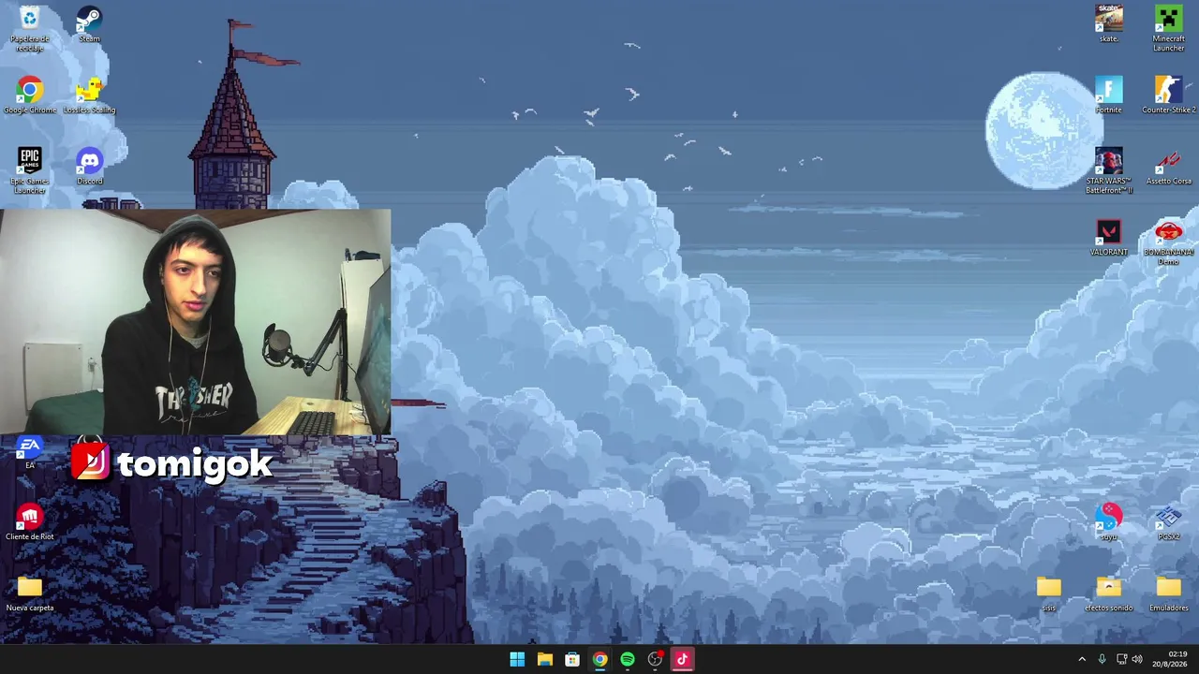
Task: Launch Assetto Corsa from the desktop
Action: point(1169,167)
